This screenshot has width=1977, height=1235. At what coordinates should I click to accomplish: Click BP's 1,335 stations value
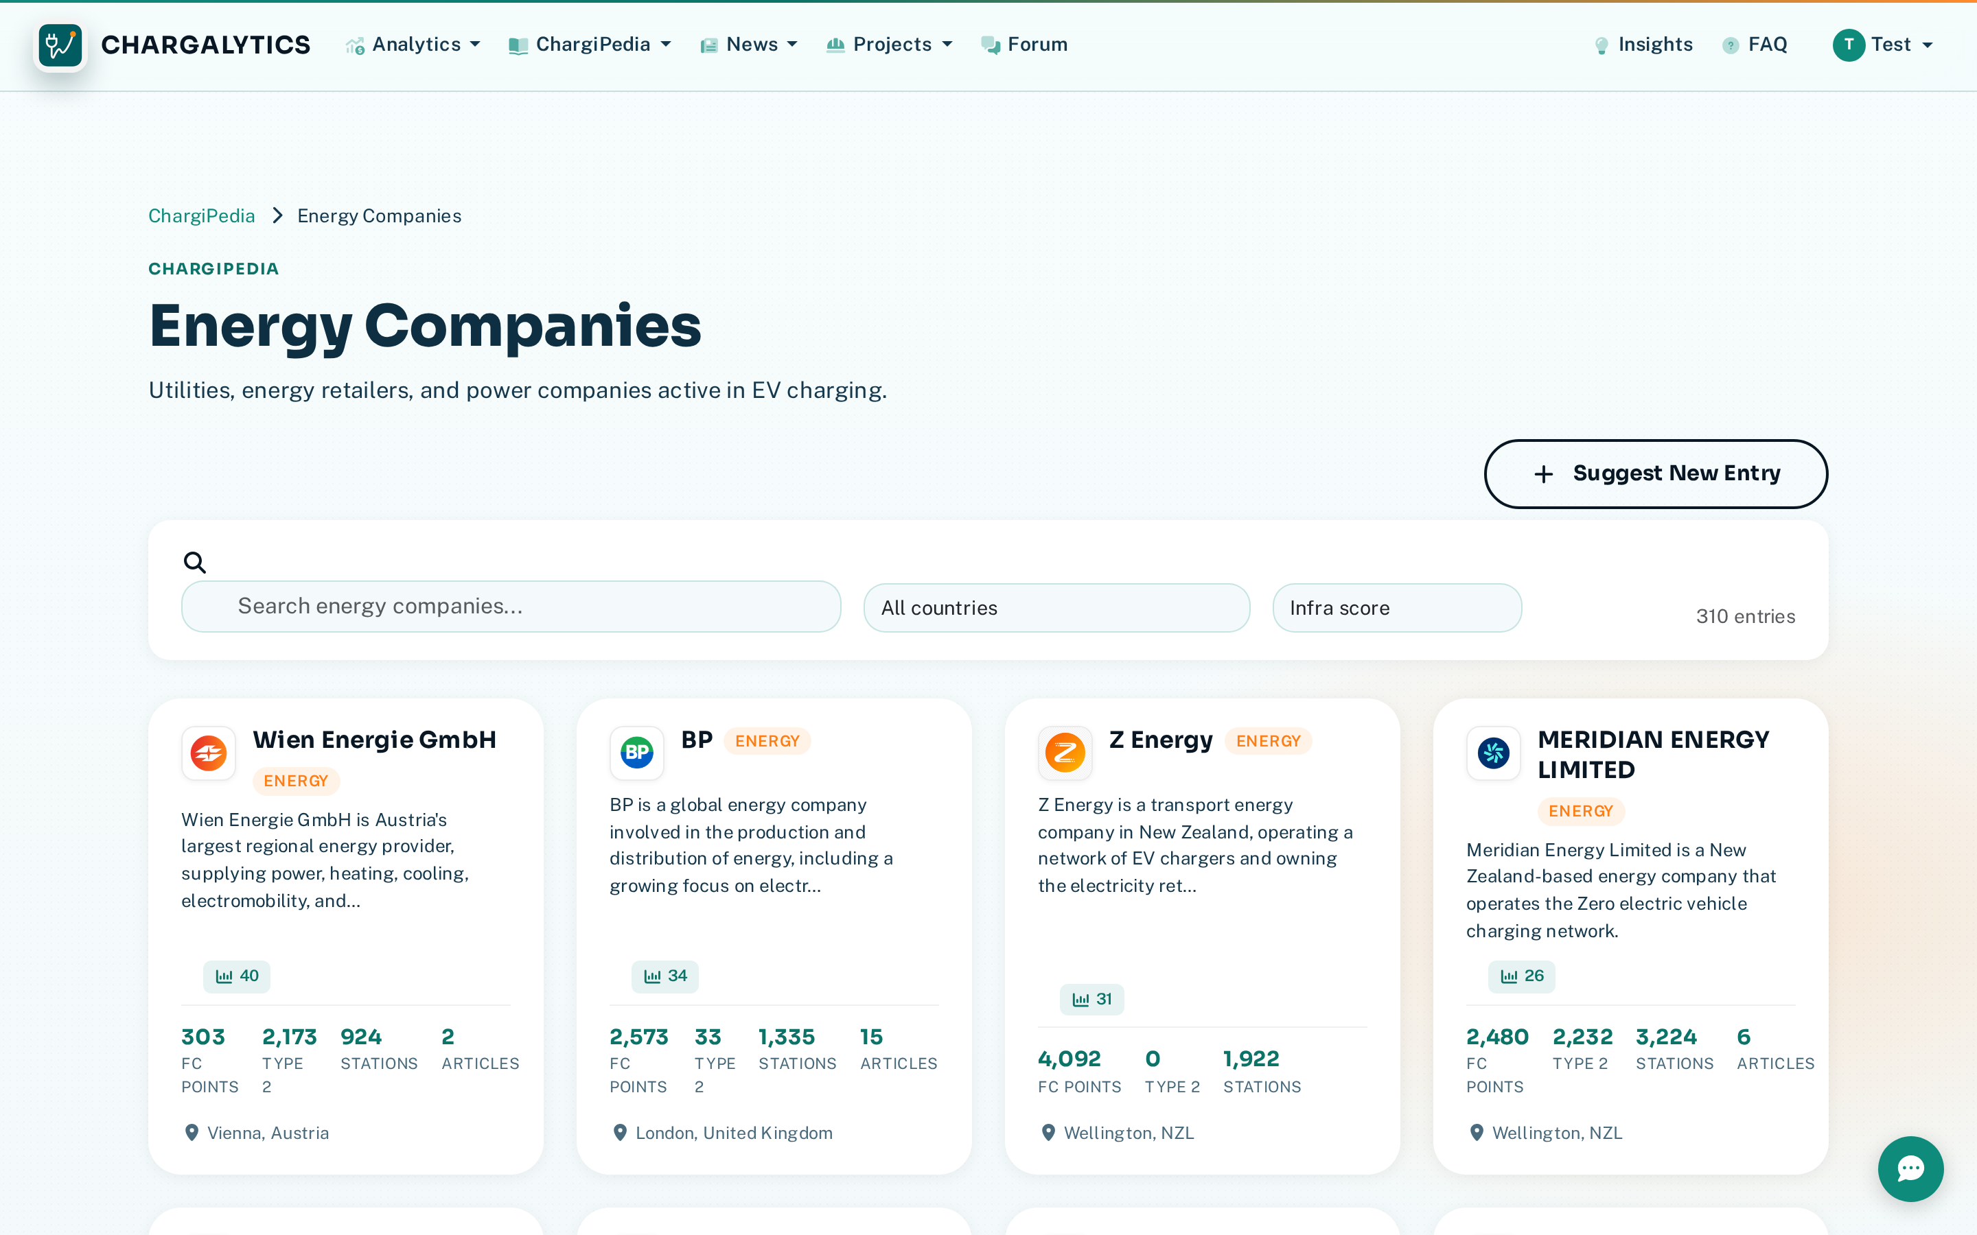coord(787,1037)
